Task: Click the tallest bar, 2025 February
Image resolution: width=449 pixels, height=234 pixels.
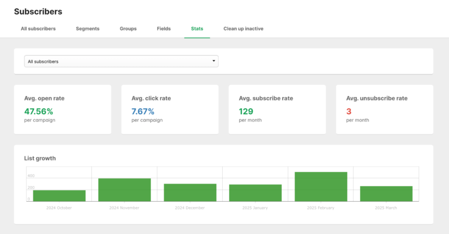Action: (x=321, y=187)
